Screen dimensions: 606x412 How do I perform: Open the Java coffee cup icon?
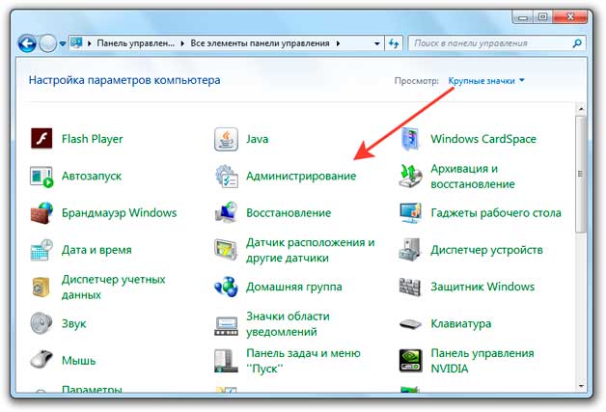[x=226, y=139]
